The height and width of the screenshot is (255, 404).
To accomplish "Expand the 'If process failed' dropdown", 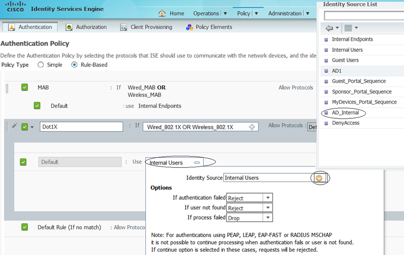I will pyautogui.click(x=268, y=217).
